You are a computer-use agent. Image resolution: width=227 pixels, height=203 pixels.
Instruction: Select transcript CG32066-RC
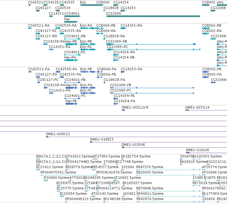click(x=117, y=47)
